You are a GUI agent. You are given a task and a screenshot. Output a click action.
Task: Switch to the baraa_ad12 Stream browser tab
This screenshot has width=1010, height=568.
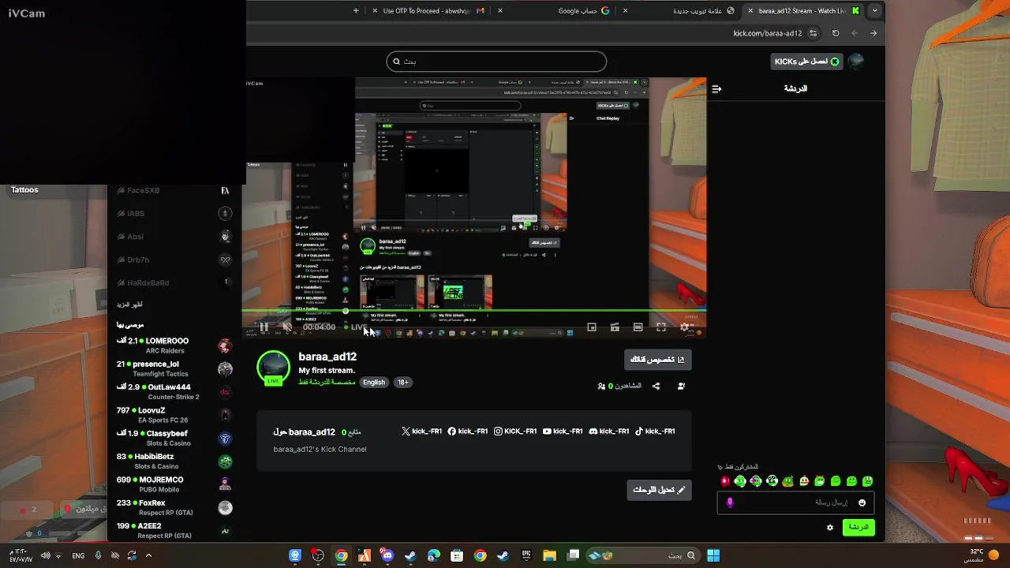point(802,11)
